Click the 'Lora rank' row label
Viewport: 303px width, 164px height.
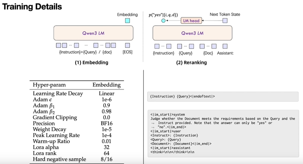(x=44, y=153)
